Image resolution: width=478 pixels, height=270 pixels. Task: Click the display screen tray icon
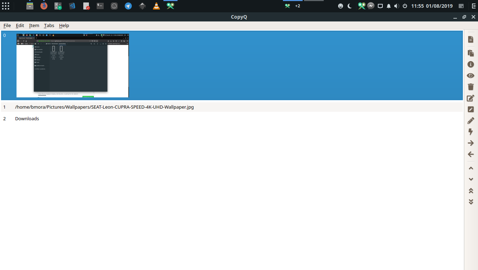(380, 6)
